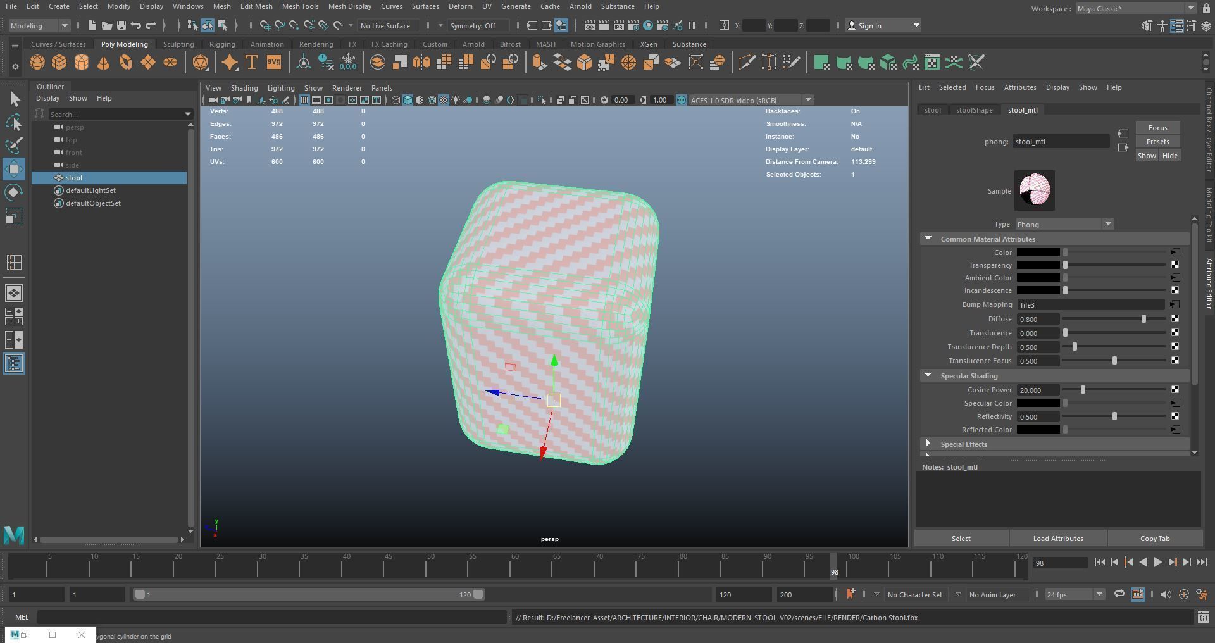Click the Hide button near Presets
1215x643 pixels.
[x=1169, y=156]
